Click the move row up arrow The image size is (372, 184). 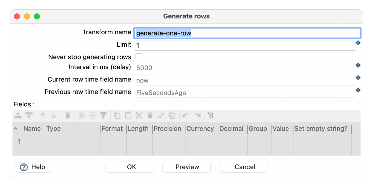click(43, 115)
